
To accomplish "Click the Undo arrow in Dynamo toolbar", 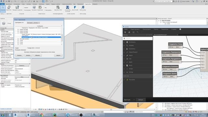I will coord(137,32).
